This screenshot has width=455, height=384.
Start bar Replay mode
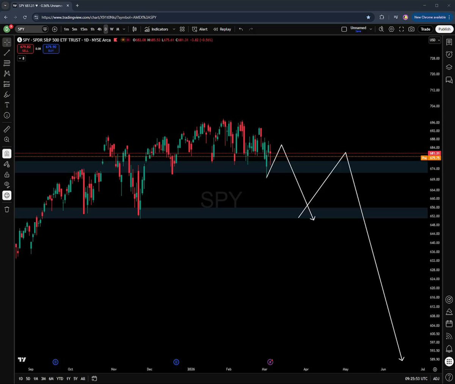point(222,29)
